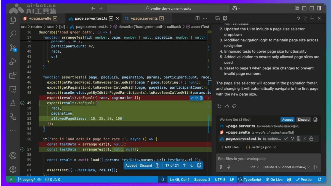Open the Search view in the sidebar
This screenshot has width=331, height=186.
coord(13,34)
